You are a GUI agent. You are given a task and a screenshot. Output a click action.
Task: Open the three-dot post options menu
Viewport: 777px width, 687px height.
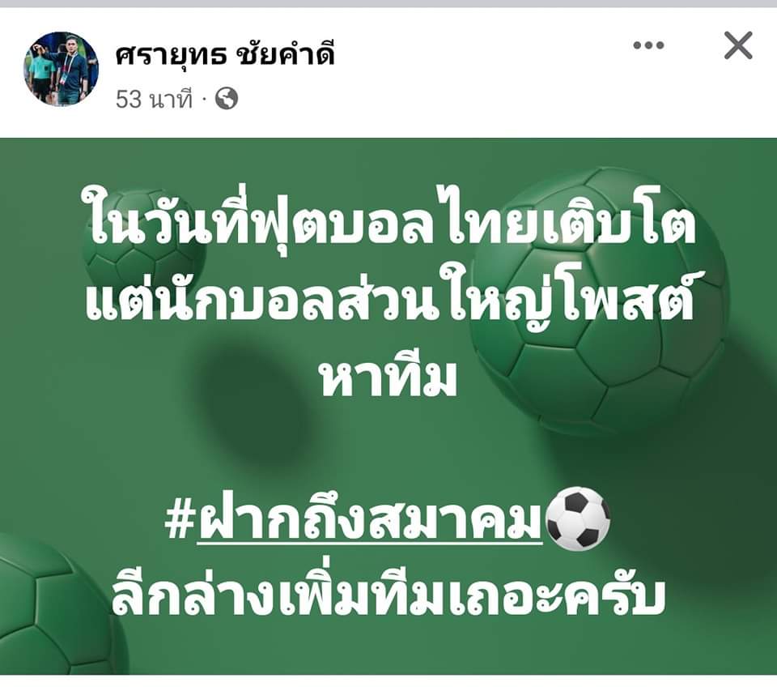point(648,45)
